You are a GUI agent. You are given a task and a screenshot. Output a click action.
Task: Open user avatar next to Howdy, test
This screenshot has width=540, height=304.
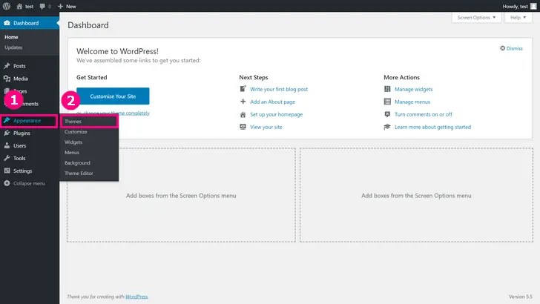[533, 6]
